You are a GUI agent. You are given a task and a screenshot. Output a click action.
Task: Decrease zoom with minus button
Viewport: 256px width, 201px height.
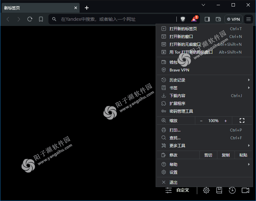click(201, 121)
